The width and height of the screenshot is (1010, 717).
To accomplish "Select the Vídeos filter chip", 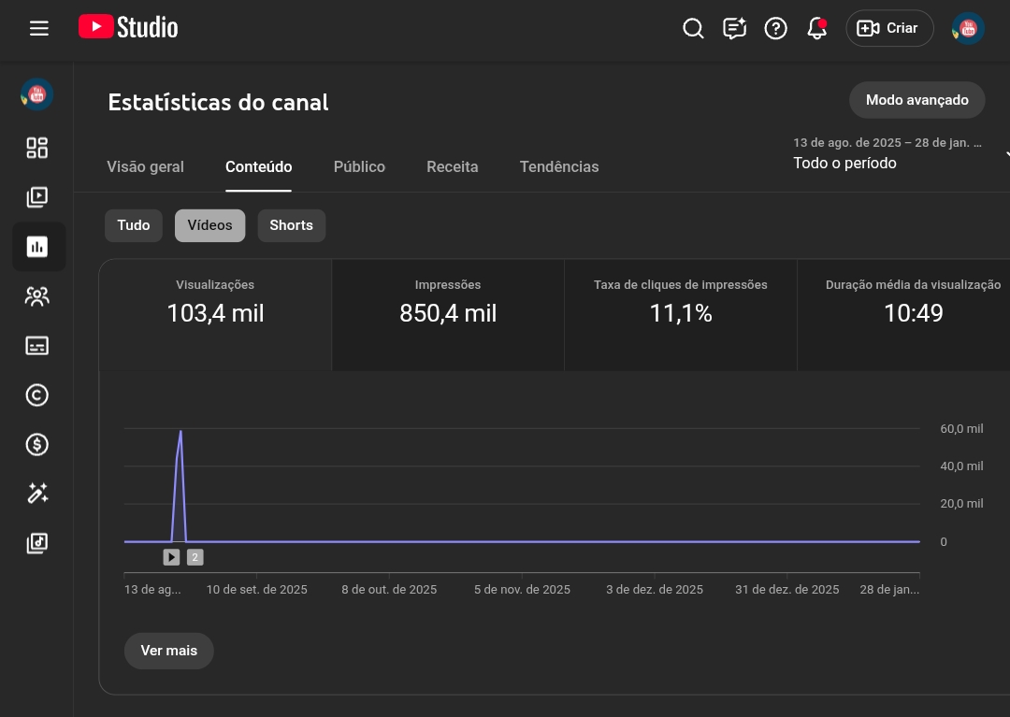I will click(x=209, y=225).
